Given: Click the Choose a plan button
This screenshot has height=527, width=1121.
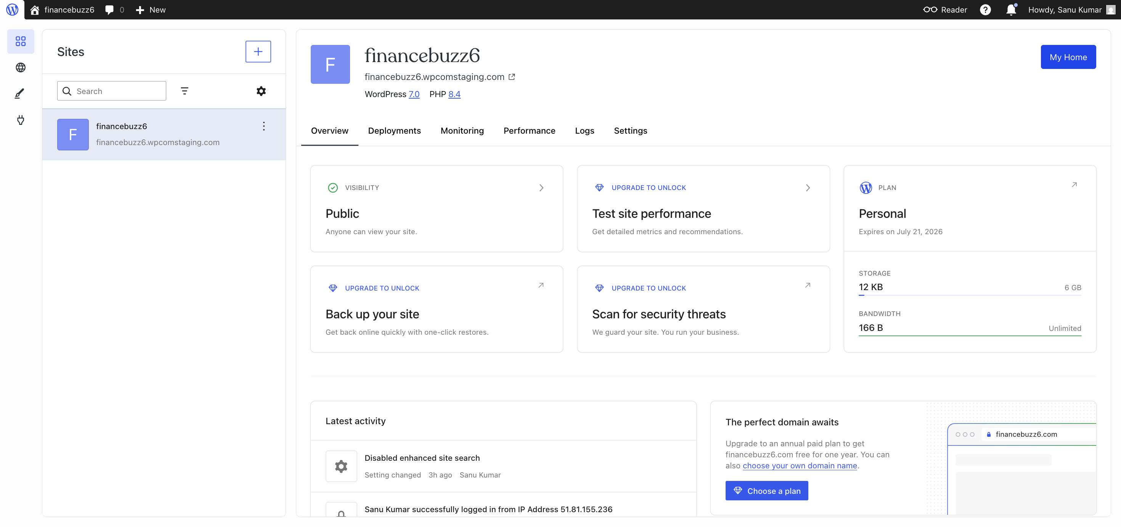Looking at the screenshot, I should coord(767,490).
